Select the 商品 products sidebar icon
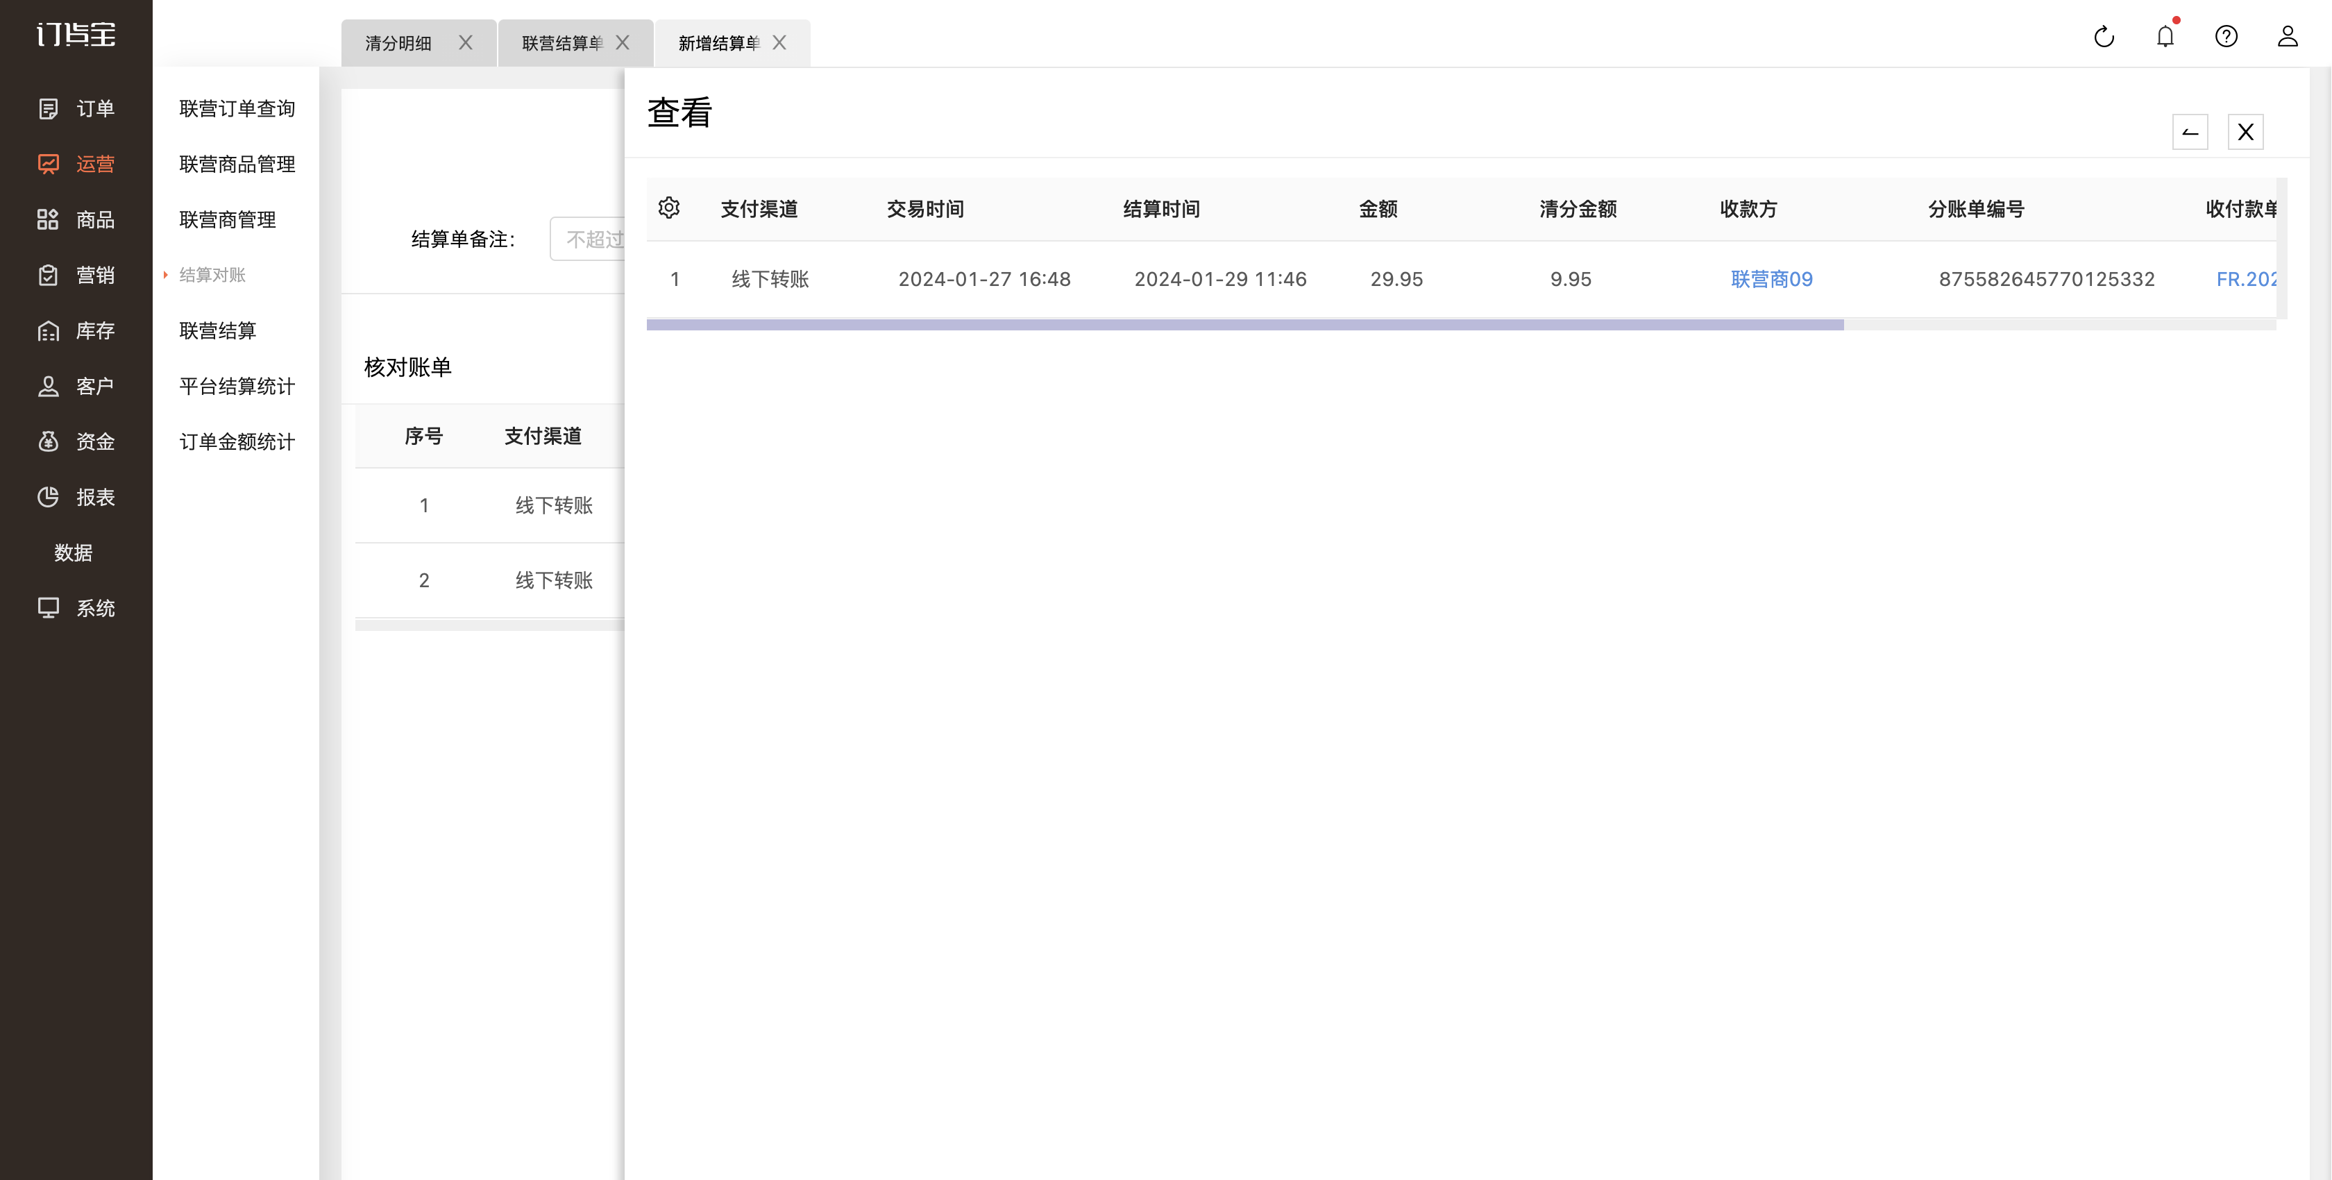Screen dimensions: 2332x1180 (48, 219)
